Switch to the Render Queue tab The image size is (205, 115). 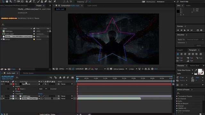28,73
